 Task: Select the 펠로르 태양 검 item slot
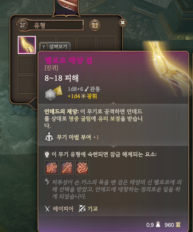tap(27, 45)
